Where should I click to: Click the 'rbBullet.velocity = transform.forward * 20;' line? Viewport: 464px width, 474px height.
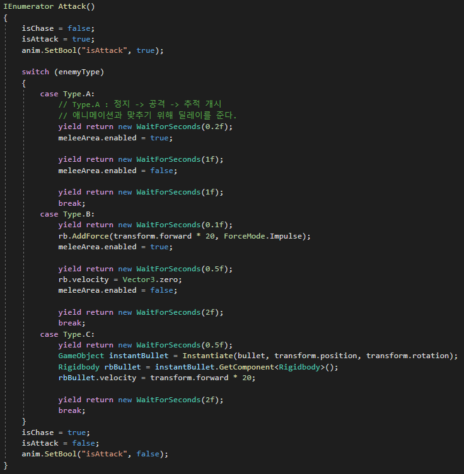click(x=157, y=378)
